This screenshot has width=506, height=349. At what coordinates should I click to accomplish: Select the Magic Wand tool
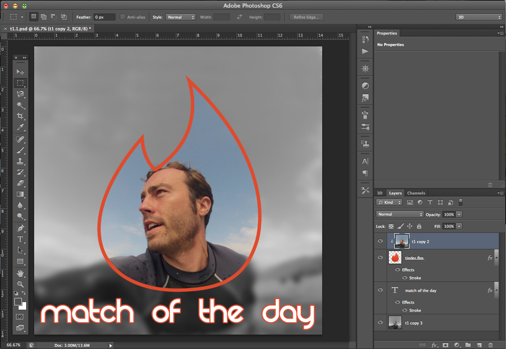tap(20, 105)
